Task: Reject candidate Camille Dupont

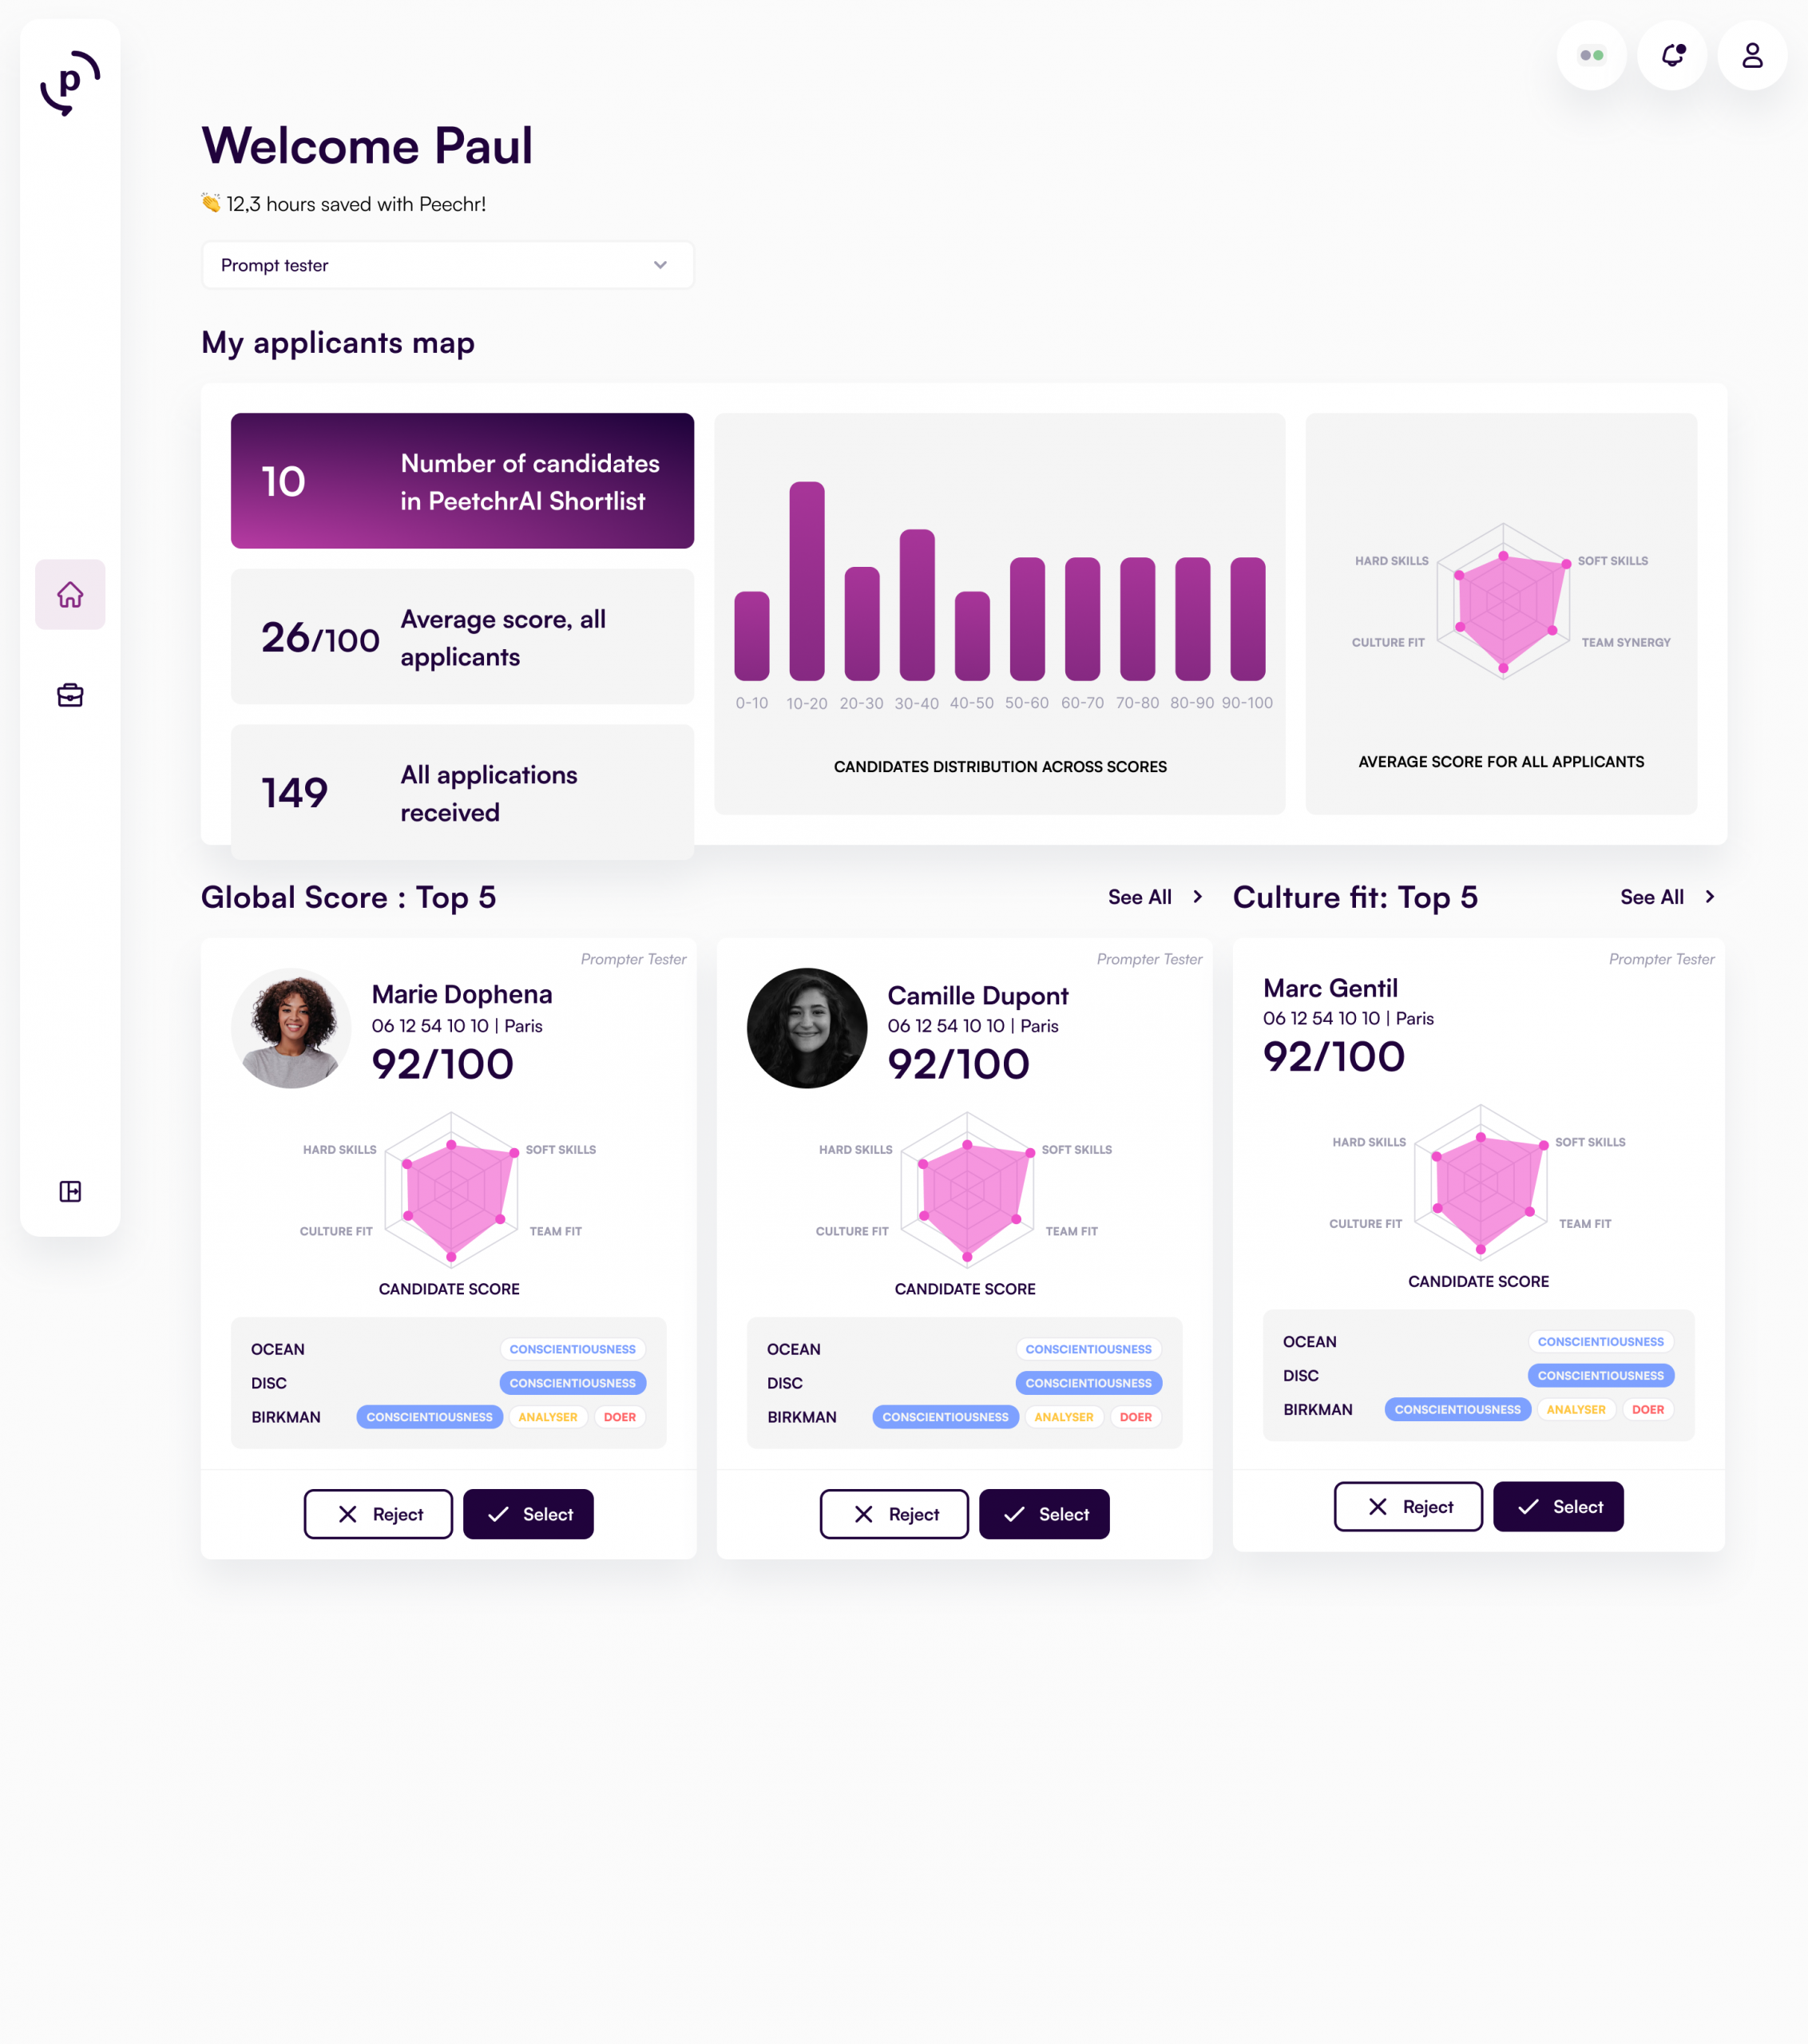Action: click(x=894, y=1514)
